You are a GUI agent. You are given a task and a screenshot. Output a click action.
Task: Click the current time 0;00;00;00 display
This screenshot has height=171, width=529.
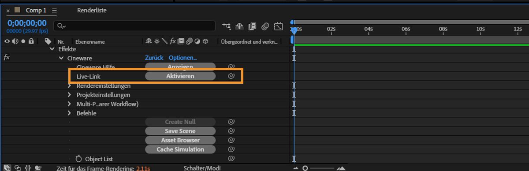pos(26,23)
